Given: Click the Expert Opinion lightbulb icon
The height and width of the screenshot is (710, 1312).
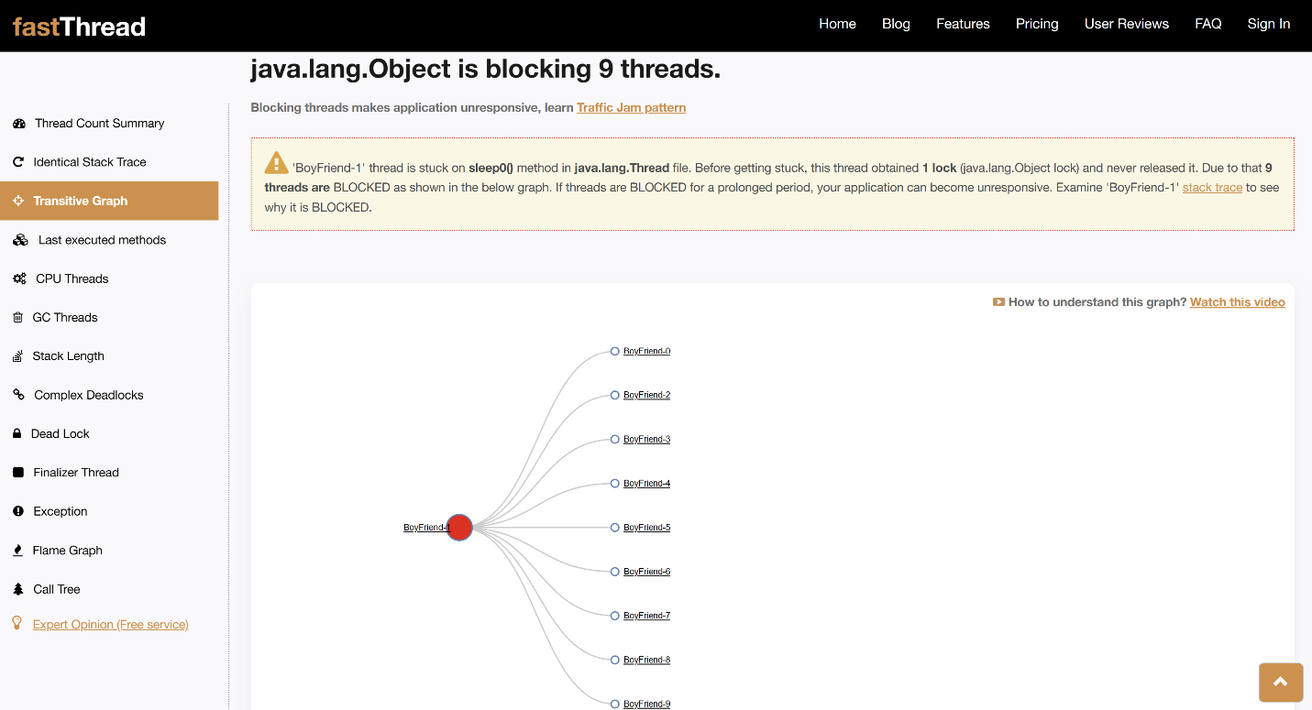Looking at the screenshot, I should [17, 623].
